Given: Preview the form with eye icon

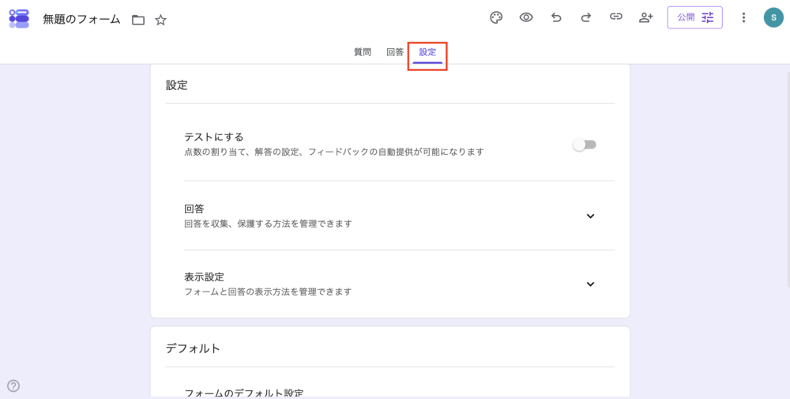Looking at the screenshot, I should [526, 17].
